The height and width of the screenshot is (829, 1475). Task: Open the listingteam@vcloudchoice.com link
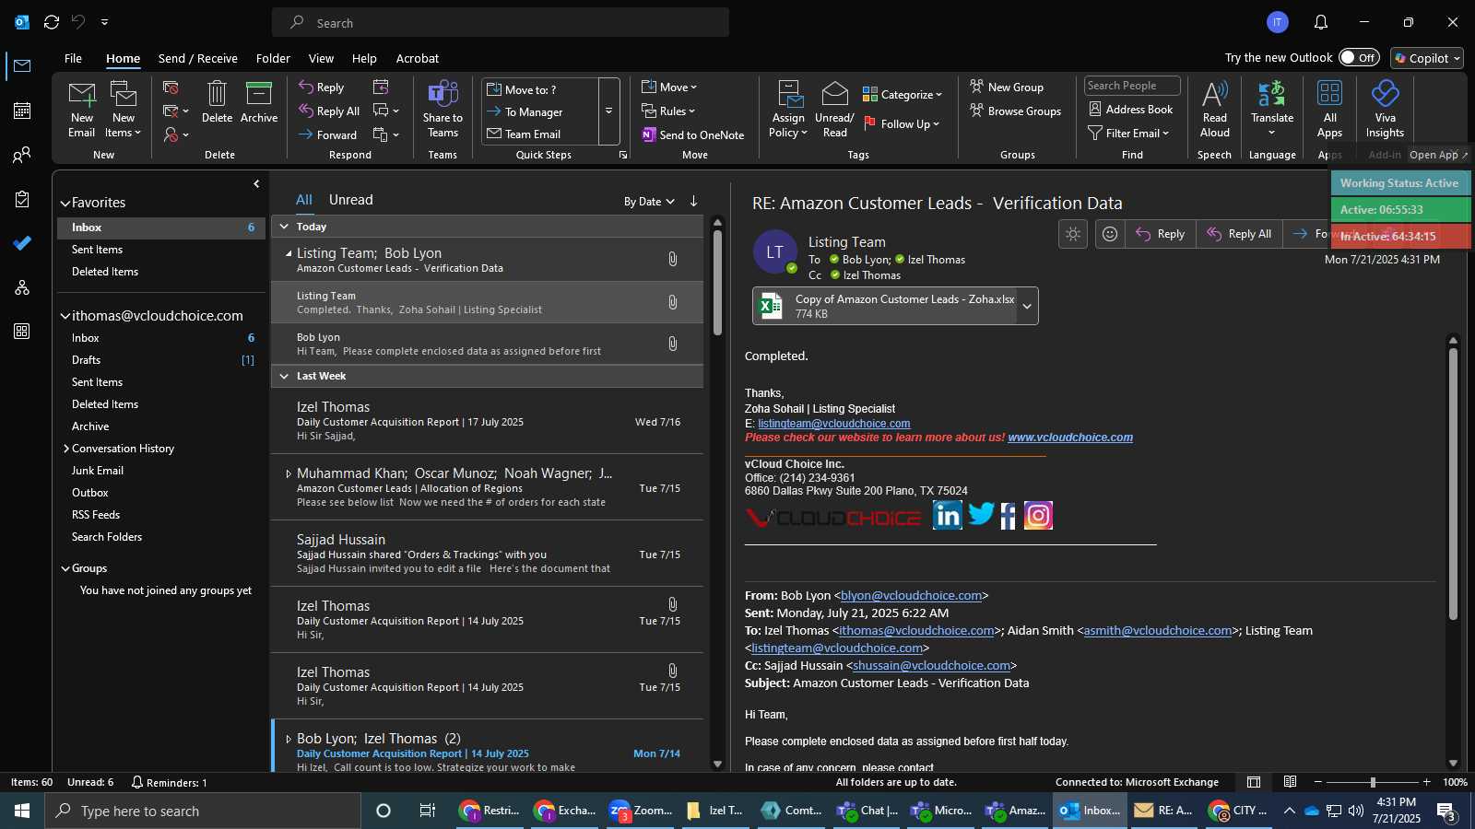(x=834, y=424)
